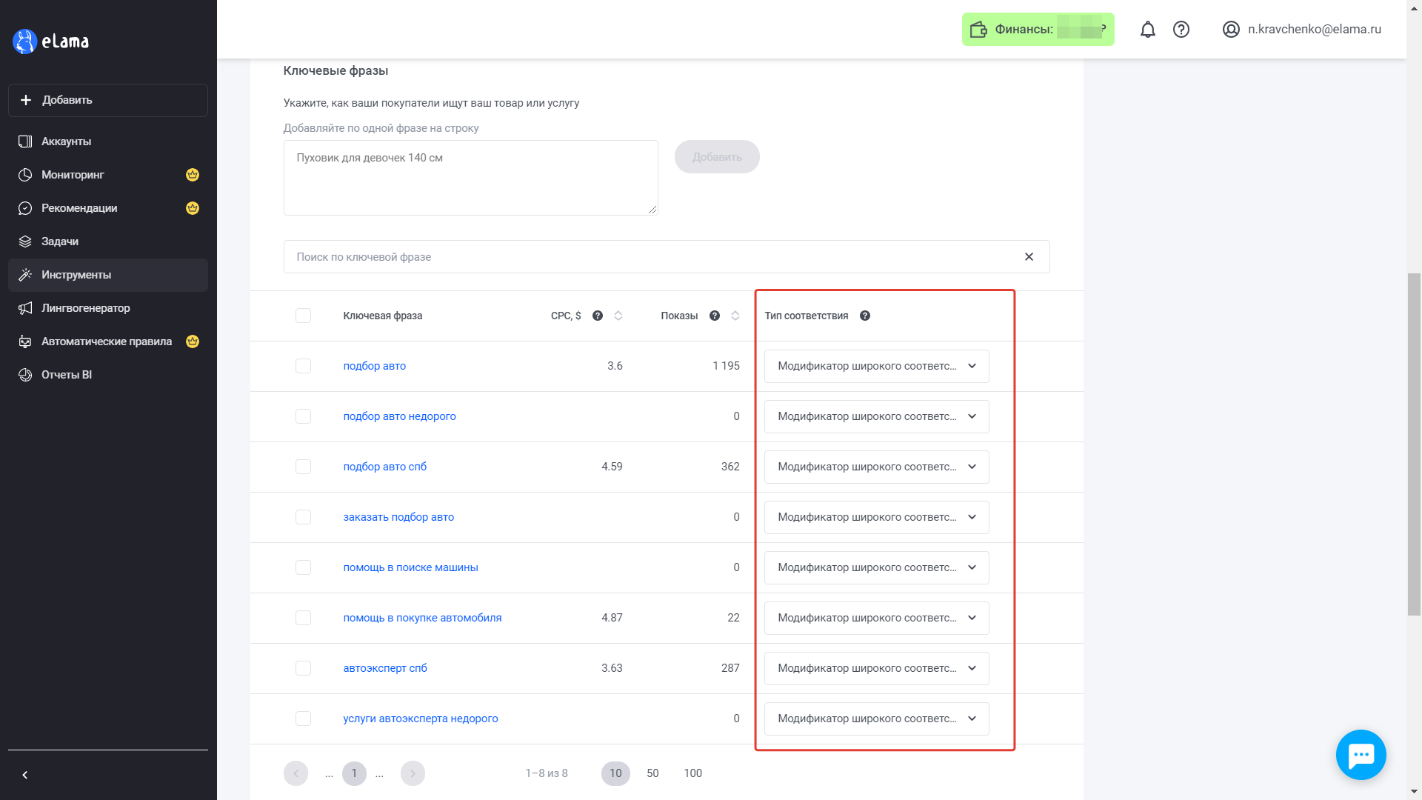Click the Ключевая фраза column header
The height and width of the screenshot is (800, 1422).
click(382, 316)
